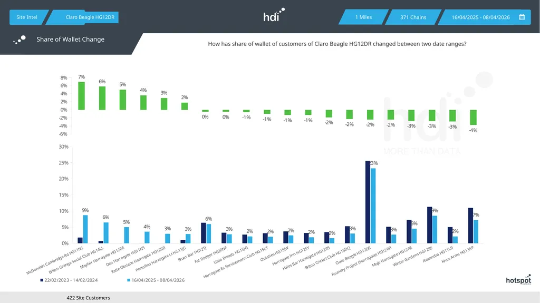Select the 422 Site Customers status text

pos(88,298)
